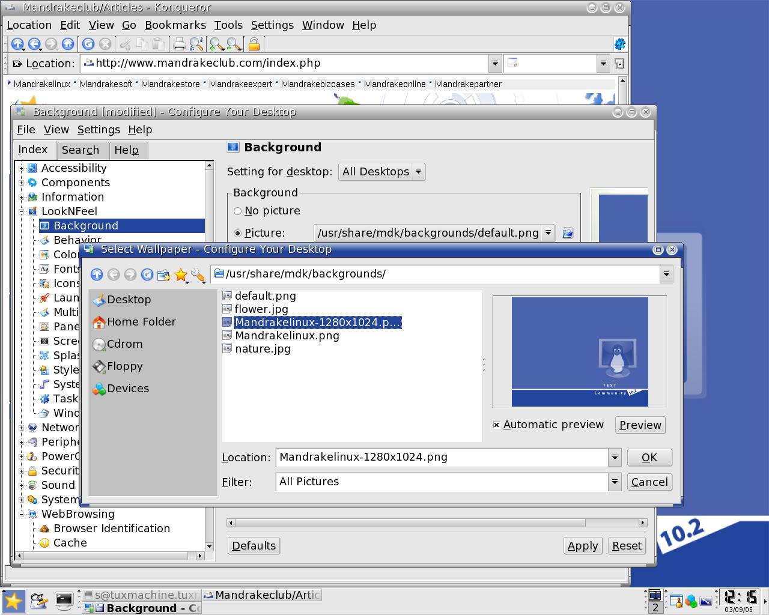Open the File menu in Configure Your Desktop
Image resolution: width=769 pixels, height=615 pixels.
click(x=26, y=130)
